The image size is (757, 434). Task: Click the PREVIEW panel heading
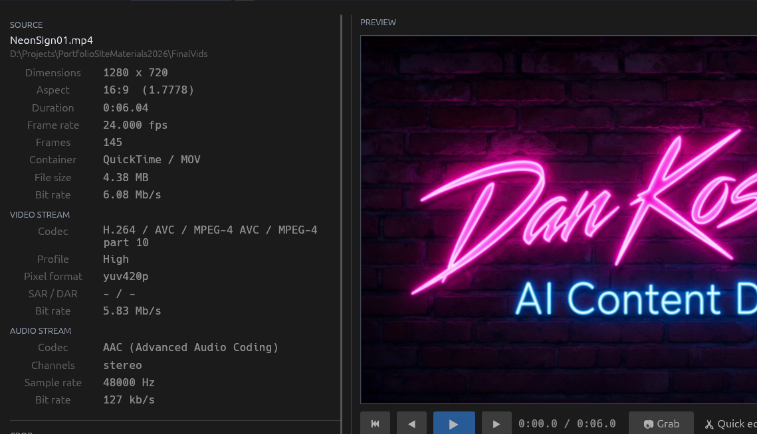click(x=378, y=23)
